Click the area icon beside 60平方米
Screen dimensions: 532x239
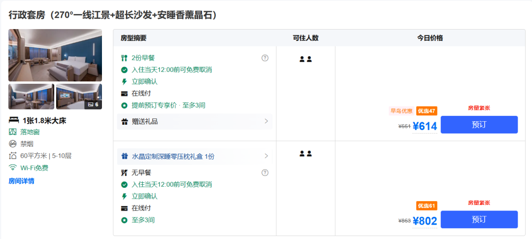12,156
